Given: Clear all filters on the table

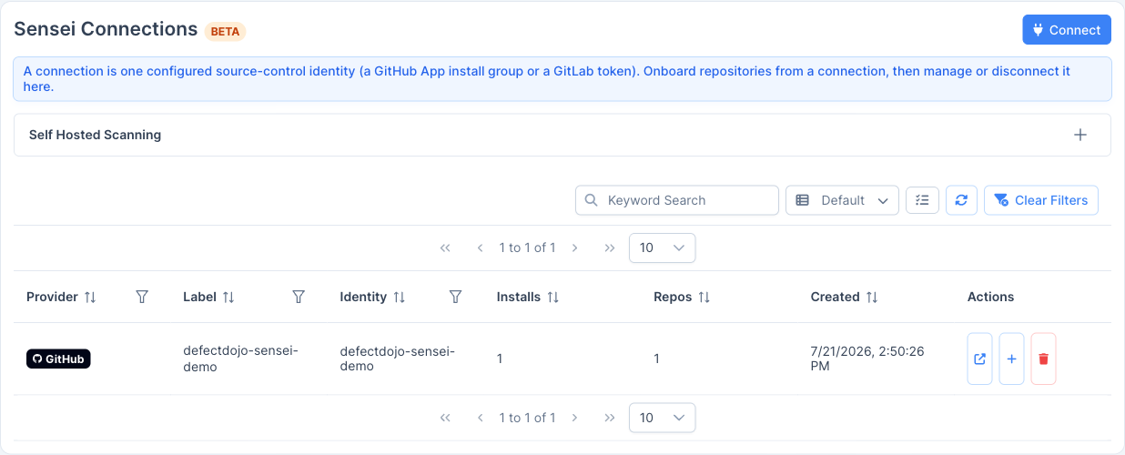Looking at the screenshot, I should pyautogui.click(x=1041, y=200).
